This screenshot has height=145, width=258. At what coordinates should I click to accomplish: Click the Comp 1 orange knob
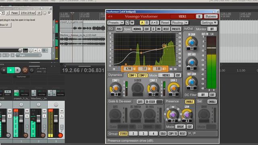click(x=116, y=89)
